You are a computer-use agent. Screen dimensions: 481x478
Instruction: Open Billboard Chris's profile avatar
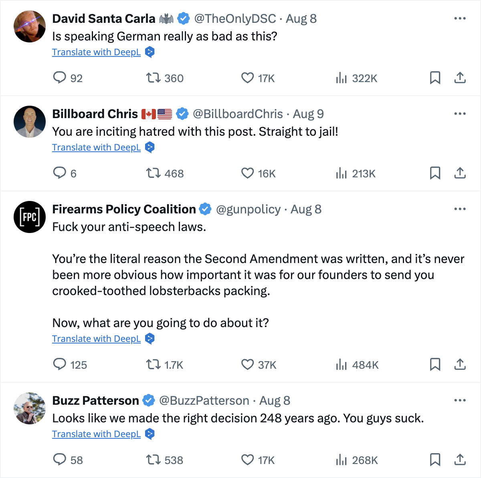coord(30,122)
